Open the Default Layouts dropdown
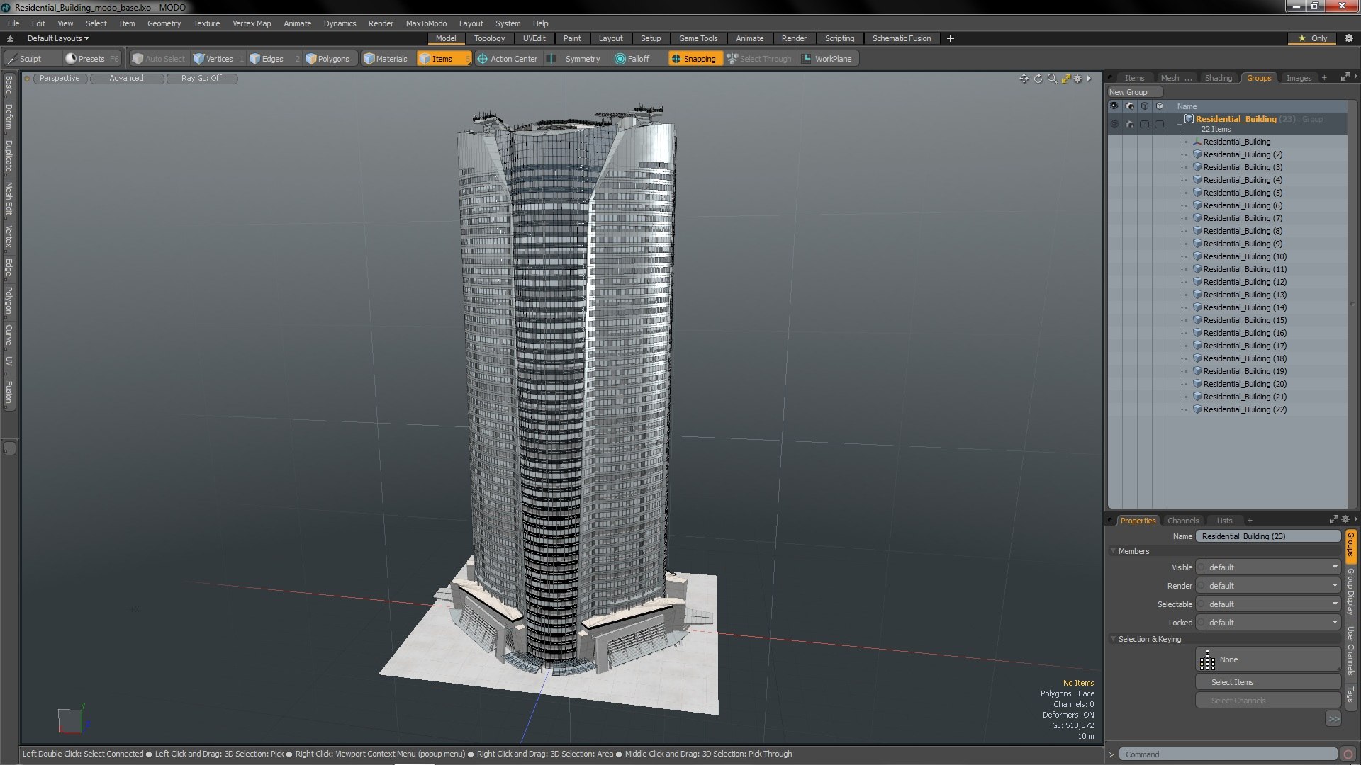This screenshot has height=765, width=1361. 58,38
